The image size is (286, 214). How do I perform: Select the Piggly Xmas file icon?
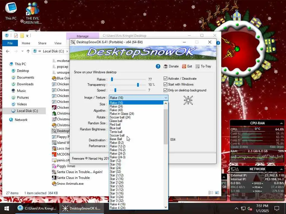pyautogui.click(x=54, y=166)
